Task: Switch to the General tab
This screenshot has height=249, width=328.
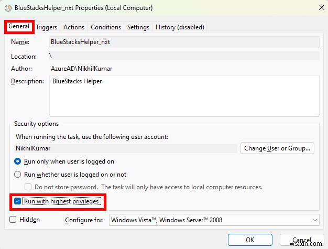Action: click(x=19, y=26)
